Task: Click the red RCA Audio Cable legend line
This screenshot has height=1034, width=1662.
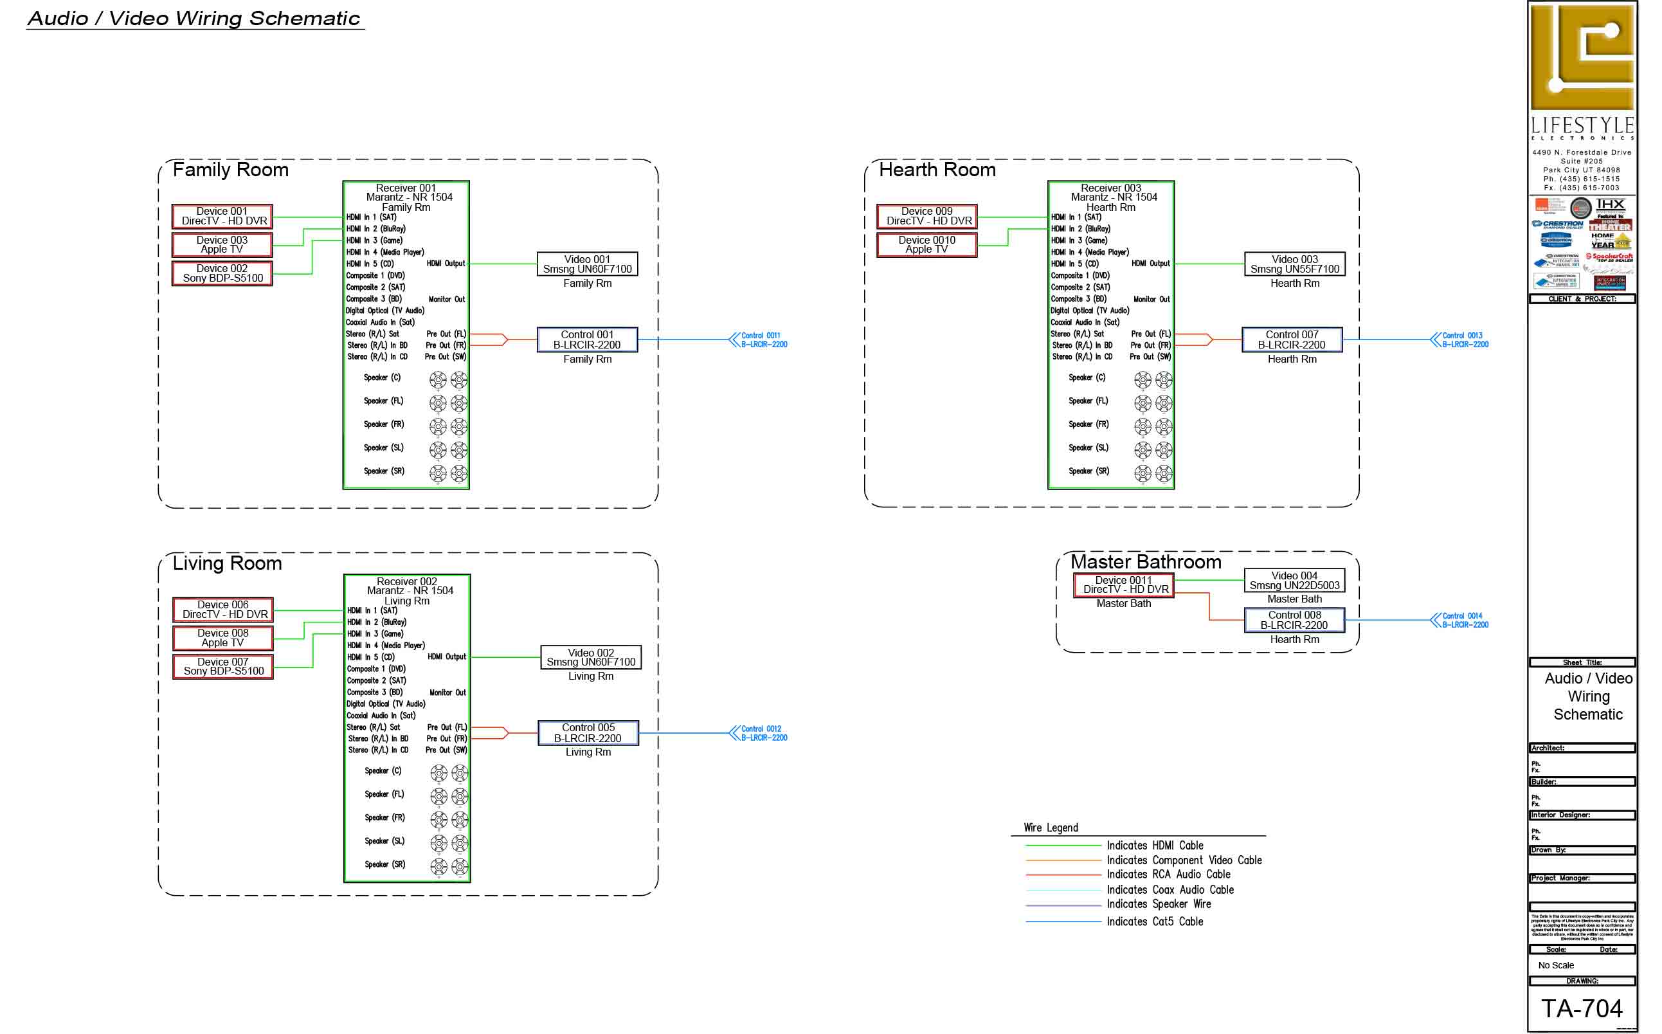Action: pyautogui.click(x=1063, y=875)
